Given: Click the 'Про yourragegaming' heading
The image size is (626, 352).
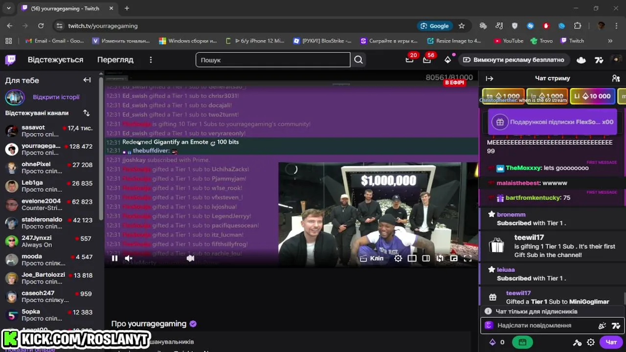Looking at the screenshot, I should point(149,324).
